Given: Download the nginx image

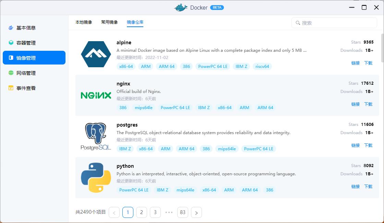Looking at the screenshot, I should (x=368, y=104).
